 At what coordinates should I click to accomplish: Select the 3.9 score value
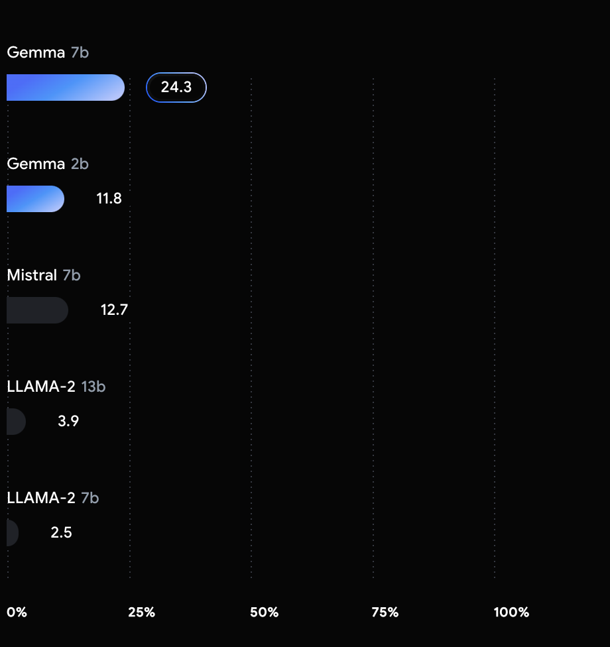68,422
